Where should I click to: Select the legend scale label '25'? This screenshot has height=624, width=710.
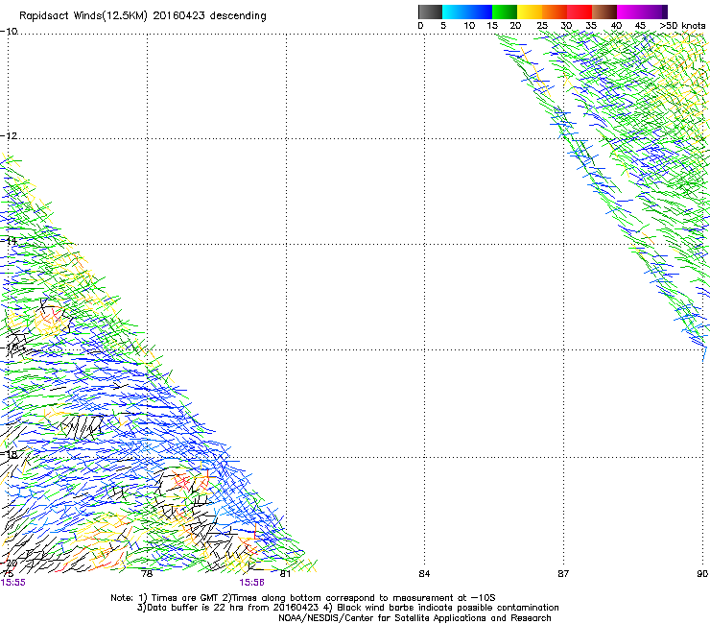click(542, 25)
